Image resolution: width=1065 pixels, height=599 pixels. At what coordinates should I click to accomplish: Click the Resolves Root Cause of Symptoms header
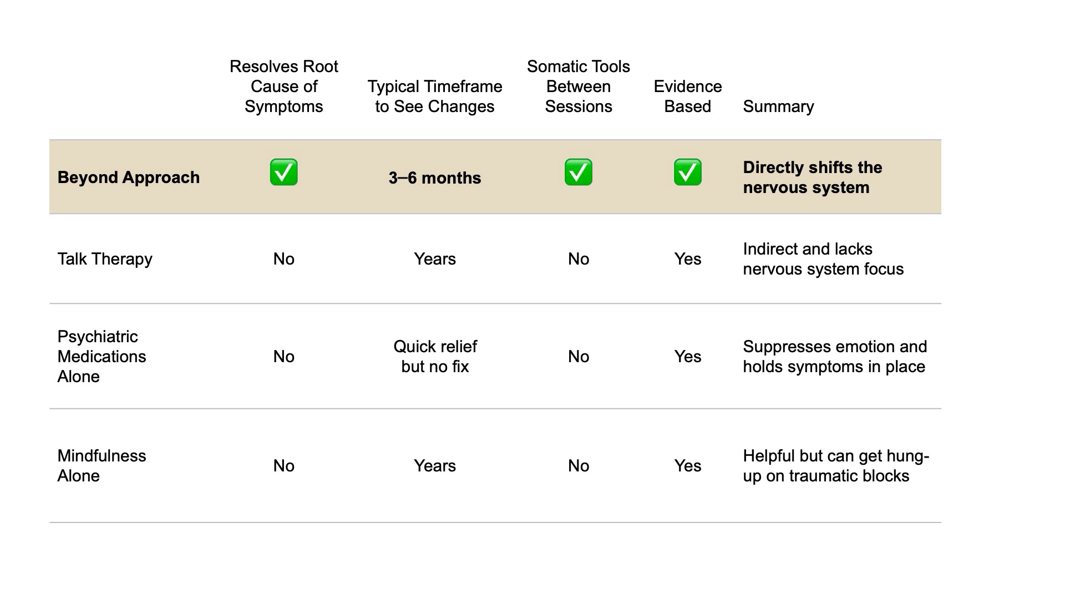[283, 87]
